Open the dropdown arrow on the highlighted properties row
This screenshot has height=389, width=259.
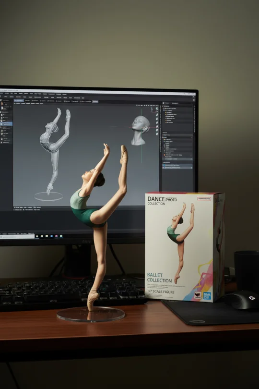click(x=191, y=159)
